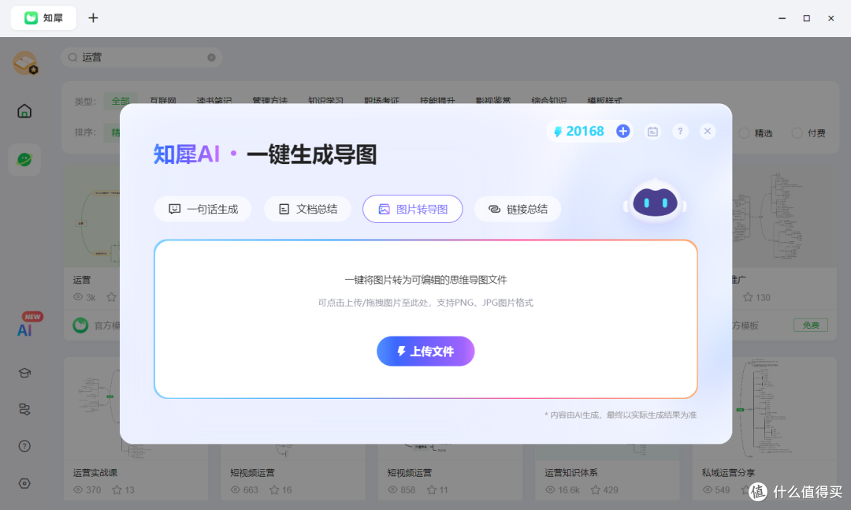Switch to 链接总结 tab

518,209
